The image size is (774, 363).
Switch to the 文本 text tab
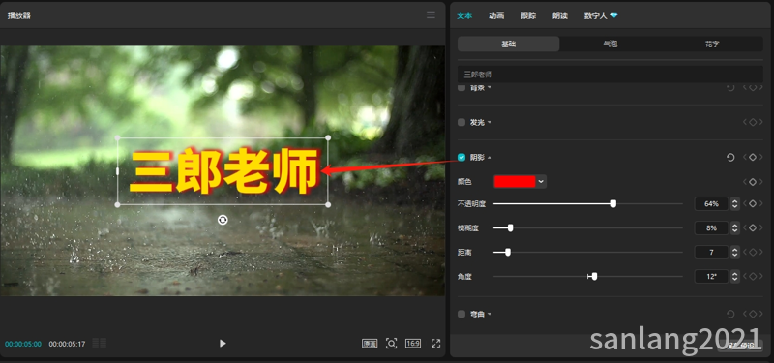(464, 15)
